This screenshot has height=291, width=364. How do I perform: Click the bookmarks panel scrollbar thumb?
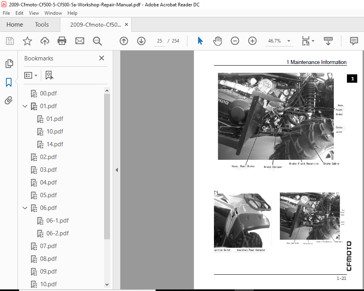tap(107, 167)
